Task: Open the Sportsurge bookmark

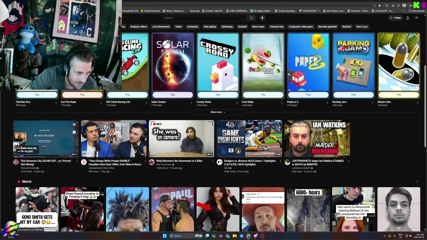Action: [193, 11]
